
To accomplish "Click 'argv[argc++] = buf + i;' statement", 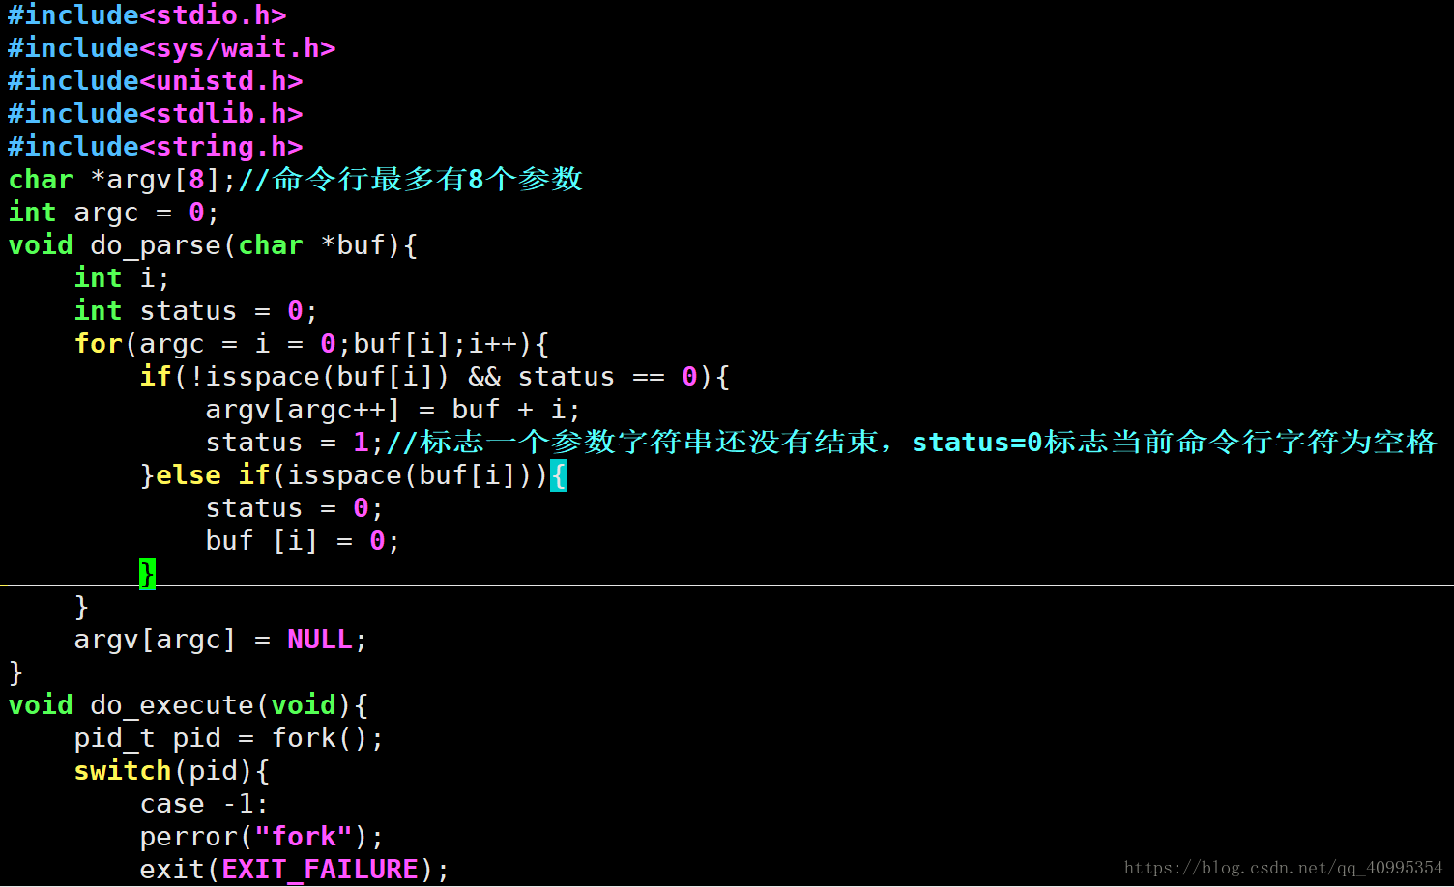I will click(393, 410).
